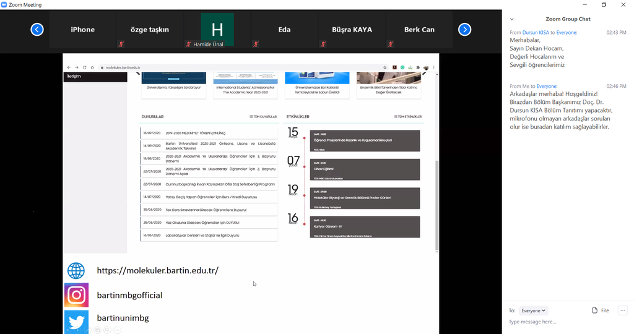634x334 pixels.
Task: Click the 'İletişim' sidebar menu item
Action: tap(74, 76)
